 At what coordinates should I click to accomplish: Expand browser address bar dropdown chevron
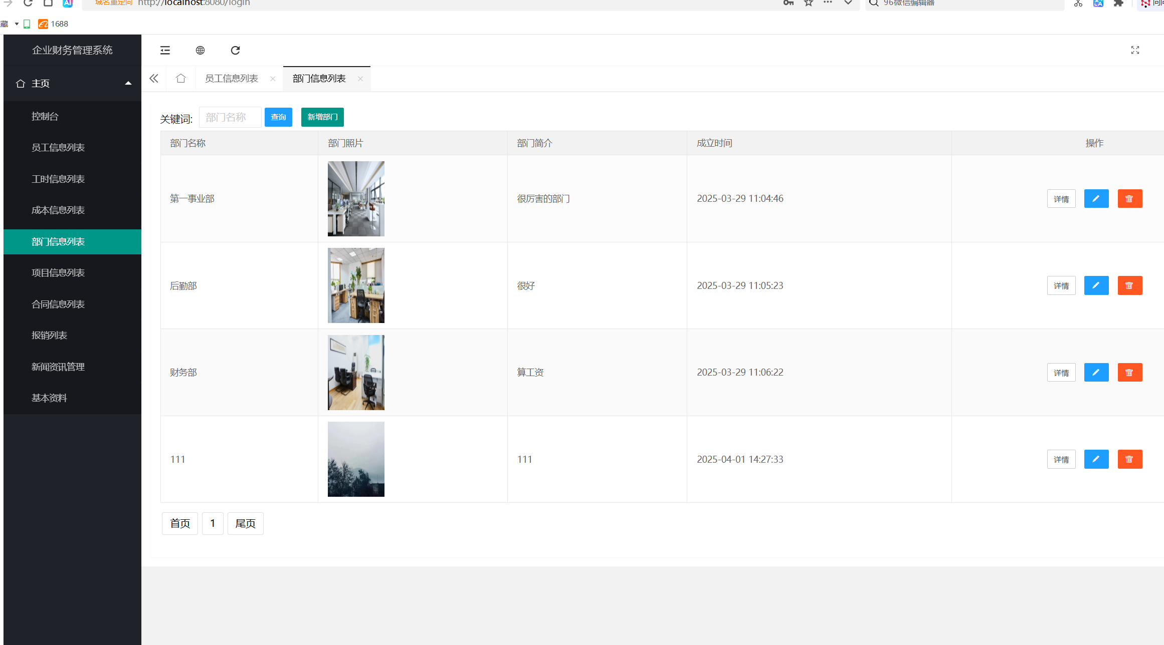tap(848, 3)
